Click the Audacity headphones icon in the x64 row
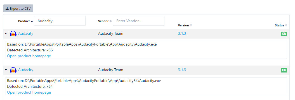Viewport: 295px width, 100px height. point(13,70)
